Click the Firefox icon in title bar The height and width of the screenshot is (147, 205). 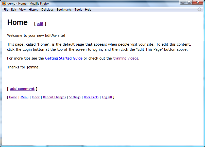(x=4, y=3)
